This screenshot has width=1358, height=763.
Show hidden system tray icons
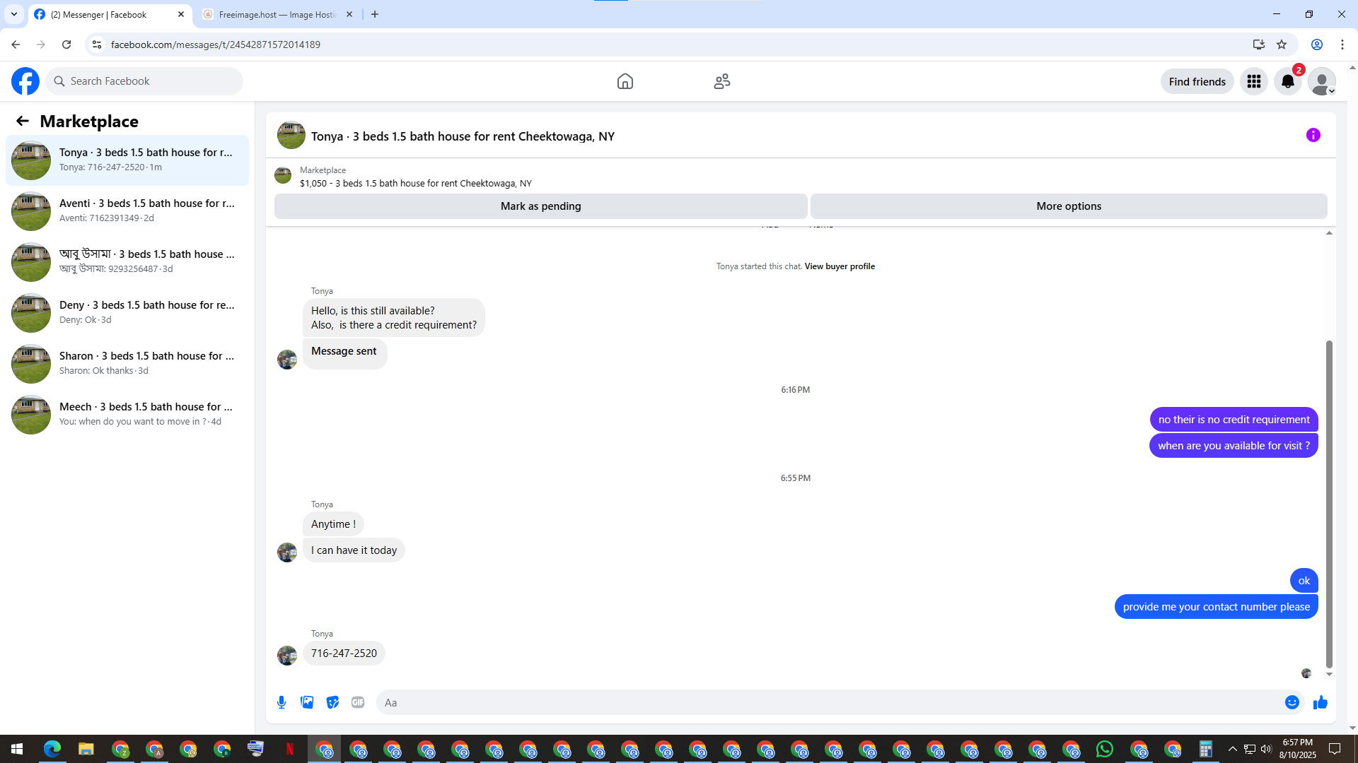pyautogui.click(x=1232, y=749)
